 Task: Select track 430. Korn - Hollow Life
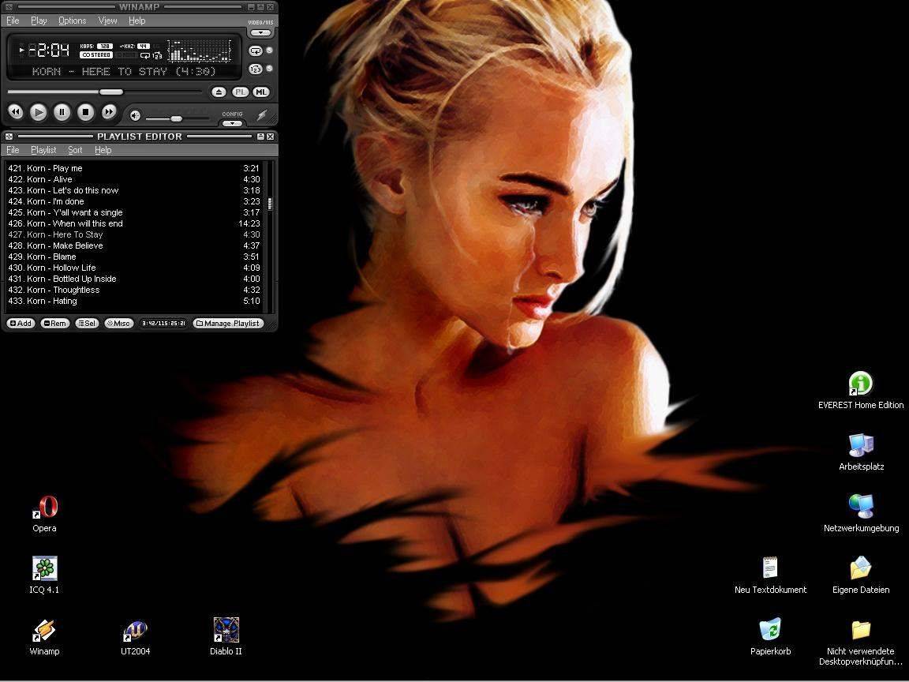point(134,268)
